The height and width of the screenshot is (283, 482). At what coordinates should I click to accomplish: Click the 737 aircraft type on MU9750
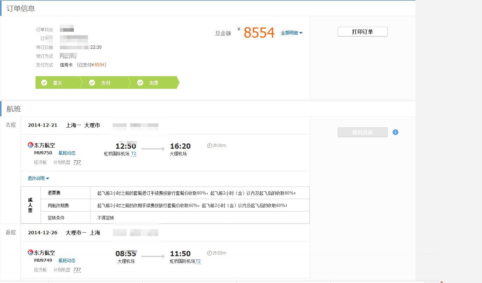77,162
